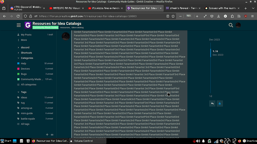Click the fullscreen arrows toolbar icon
This screenshot has width=257, height=144.
click(x=205, y=16)
